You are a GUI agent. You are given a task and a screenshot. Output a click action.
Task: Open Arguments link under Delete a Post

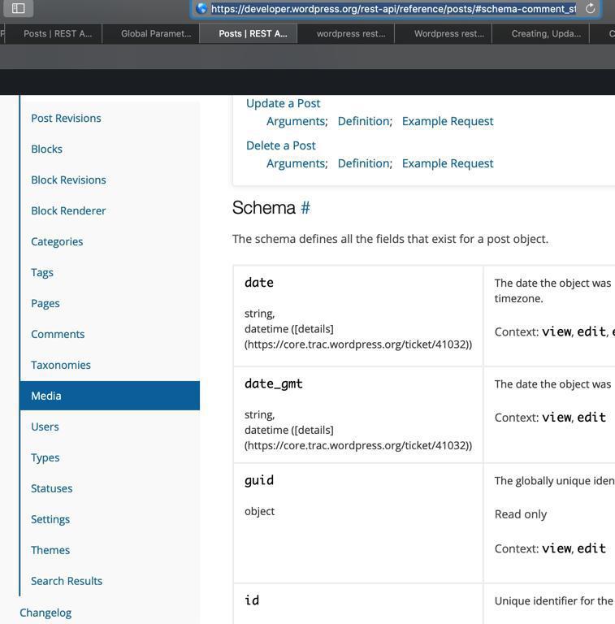click(296, 163)
